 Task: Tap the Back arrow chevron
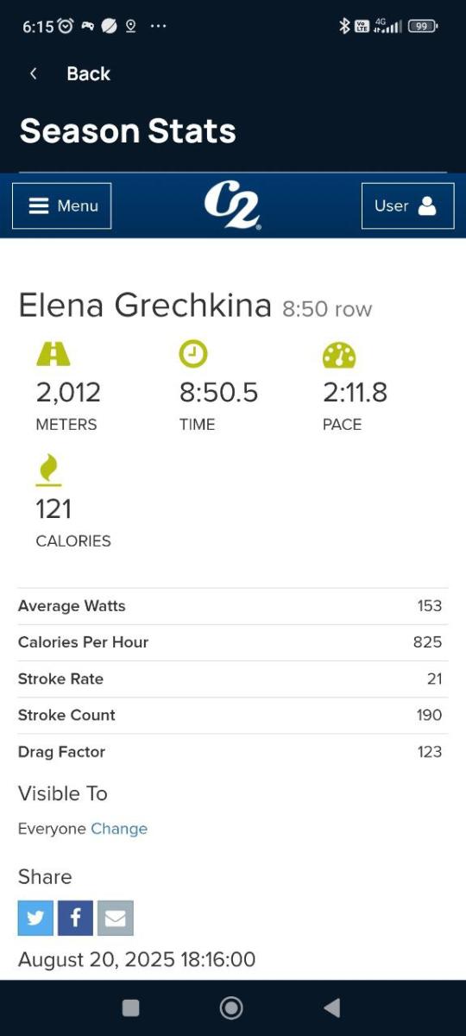34,73
